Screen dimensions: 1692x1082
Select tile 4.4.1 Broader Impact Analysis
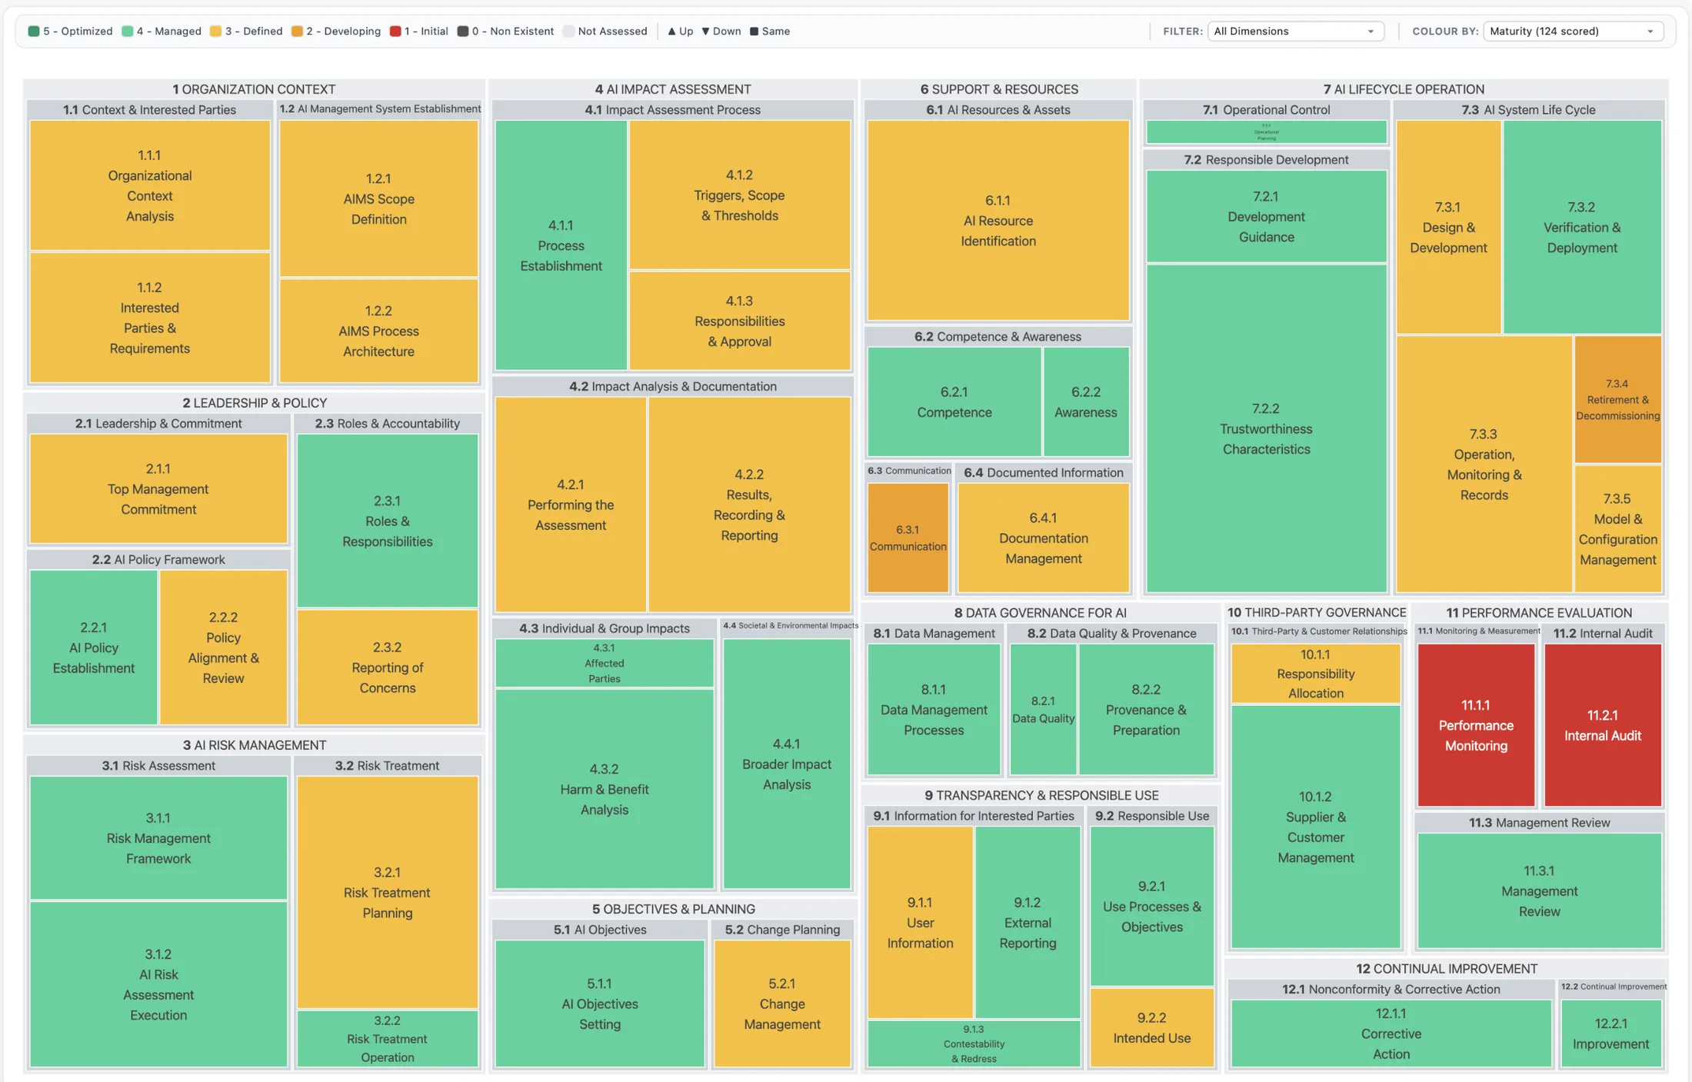(x=786, y=764)
